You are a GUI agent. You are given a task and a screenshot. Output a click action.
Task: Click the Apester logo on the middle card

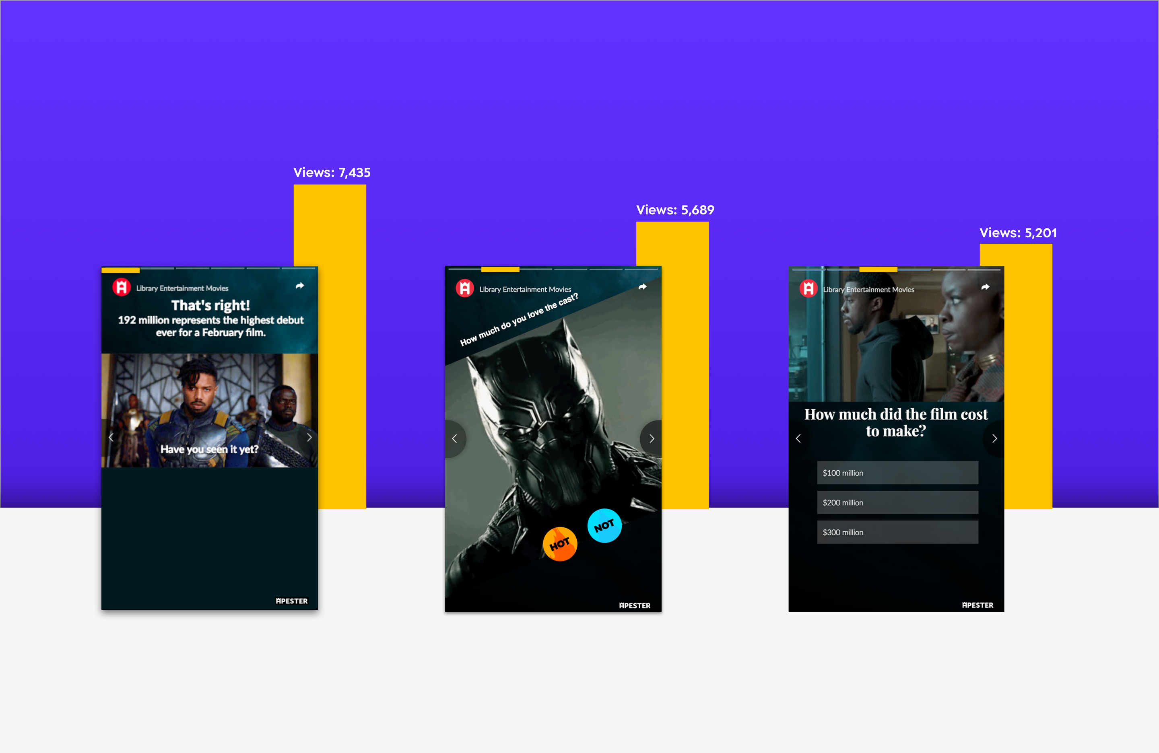click(x=465, y=288)
